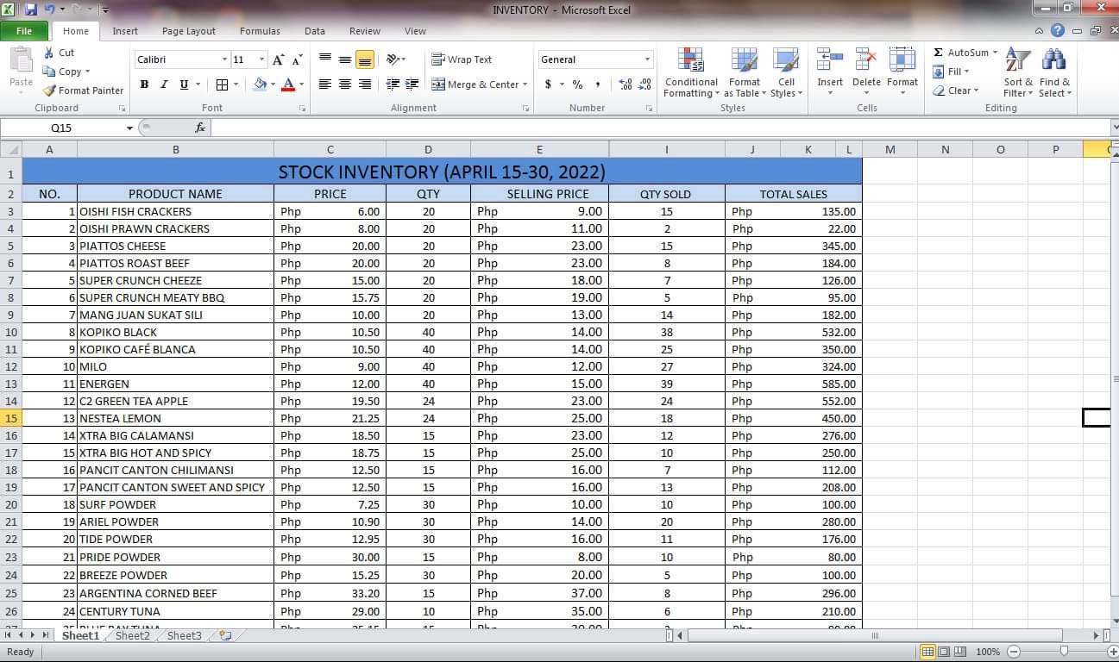
Task: Click the Orientation text angle icon
Action: (x=393, y=59)
